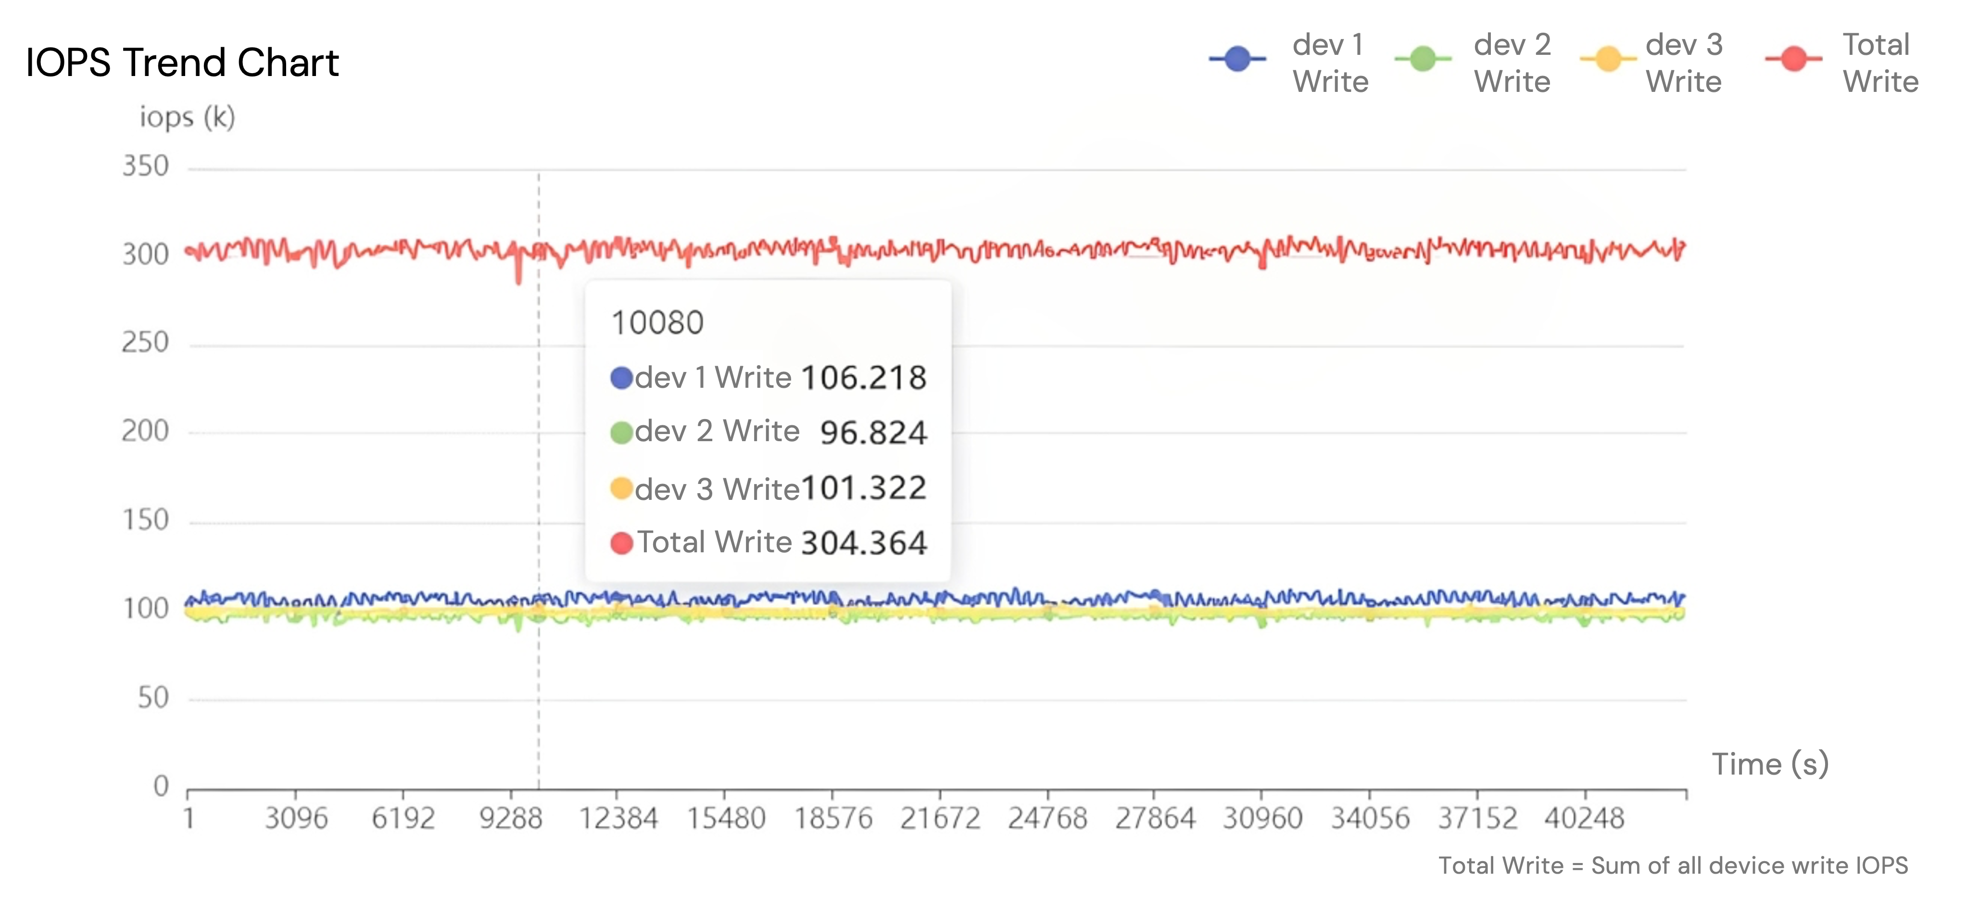This screenshot has width=1979, height=904.
Task: Toggle dev 2 Write legend marker
Action: (x=1423, y=59)
